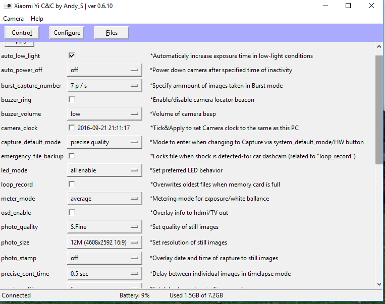Click the precise_cont_time description text
This screenshot has height=304, width=385.
(220, 274)
